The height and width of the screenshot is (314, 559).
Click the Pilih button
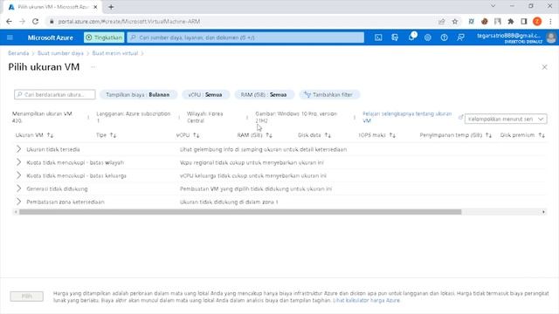click(x=27, y=297)
